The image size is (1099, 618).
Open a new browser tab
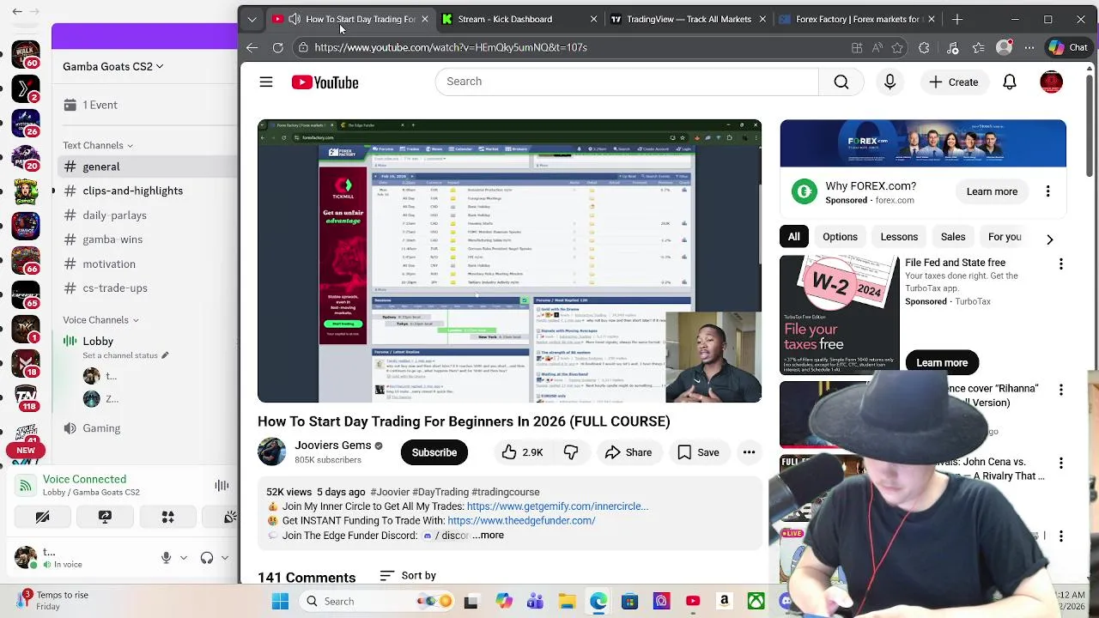957,19
